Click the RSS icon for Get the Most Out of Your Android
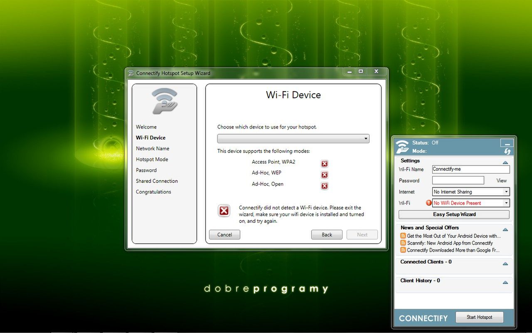This screenshot has width=532, height=333. click(403, 236)
